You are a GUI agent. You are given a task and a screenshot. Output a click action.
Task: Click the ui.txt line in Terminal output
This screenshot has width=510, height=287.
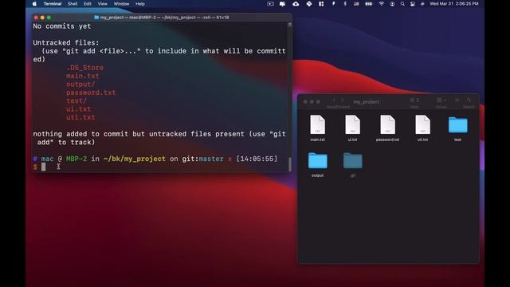pos(79,109)
